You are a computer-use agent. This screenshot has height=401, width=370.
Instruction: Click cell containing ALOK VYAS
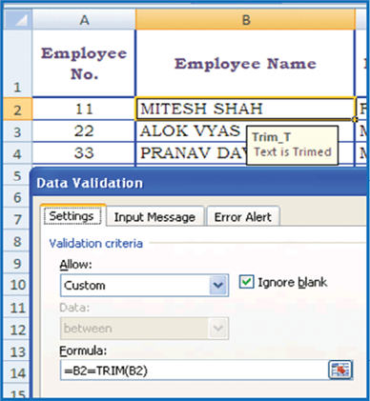coord(191,131)
